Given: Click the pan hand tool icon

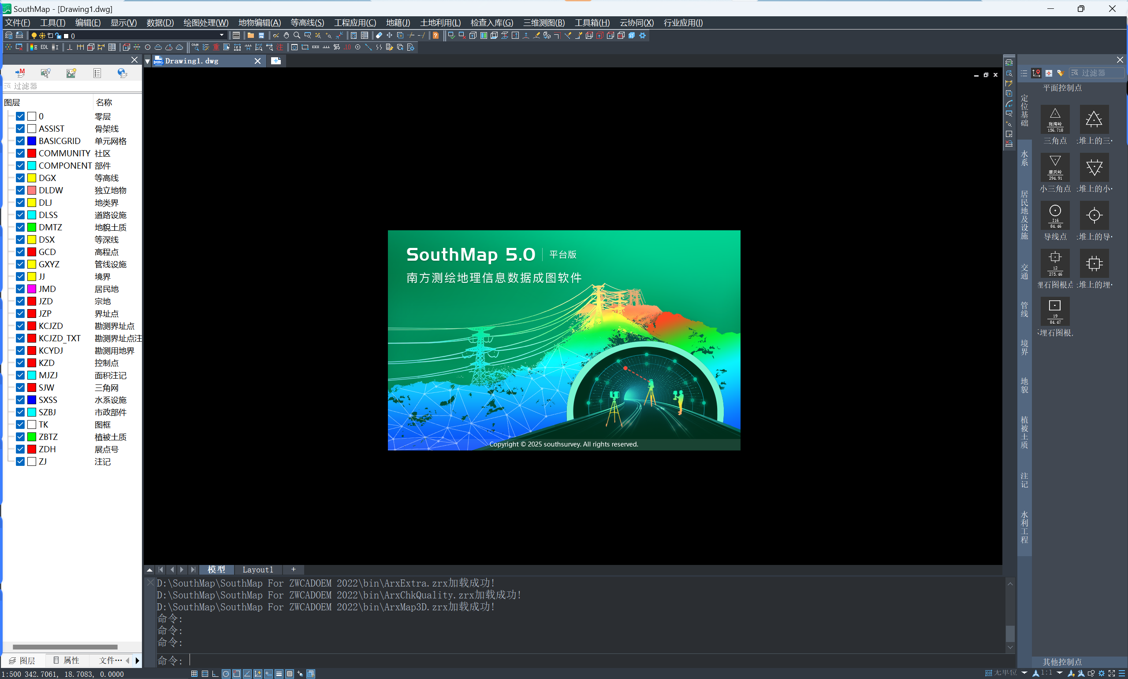Looking at the screenshot, I should coord(286,35).
